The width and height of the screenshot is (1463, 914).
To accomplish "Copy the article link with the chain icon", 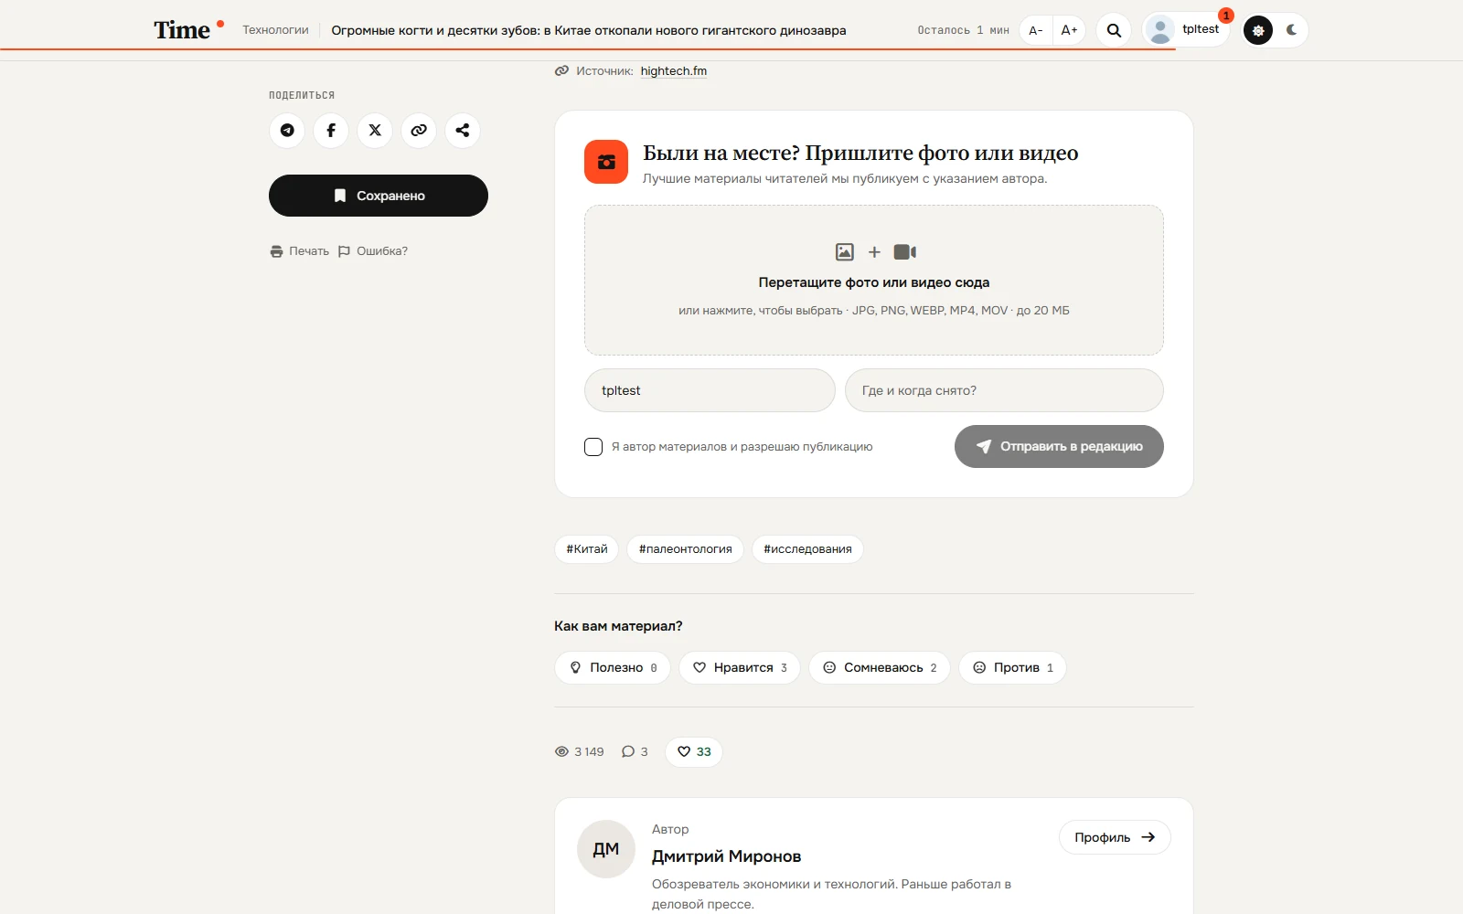I will click(419, 131).
